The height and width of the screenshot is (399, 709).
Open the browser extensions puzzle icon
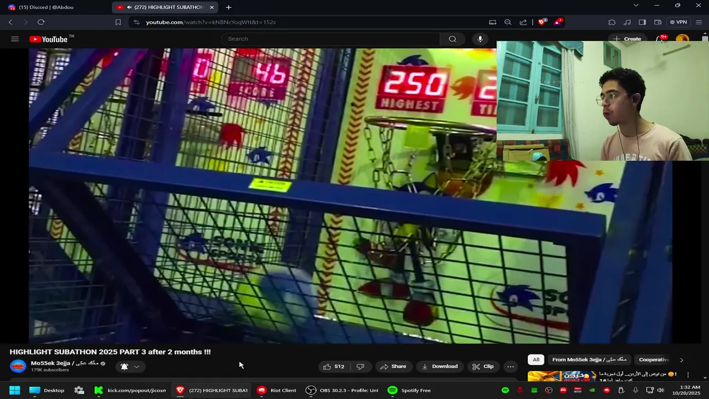pyautogui.click(x=612, y=22)
